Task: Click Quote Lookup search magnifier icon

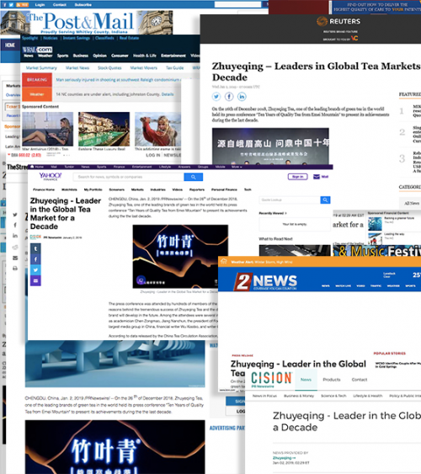Action: coord(325,200)
